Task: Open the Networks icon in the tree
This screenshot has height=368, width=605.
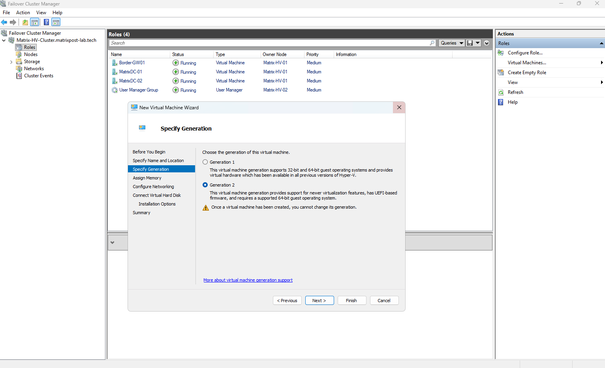Action: (x=19, y=69)
